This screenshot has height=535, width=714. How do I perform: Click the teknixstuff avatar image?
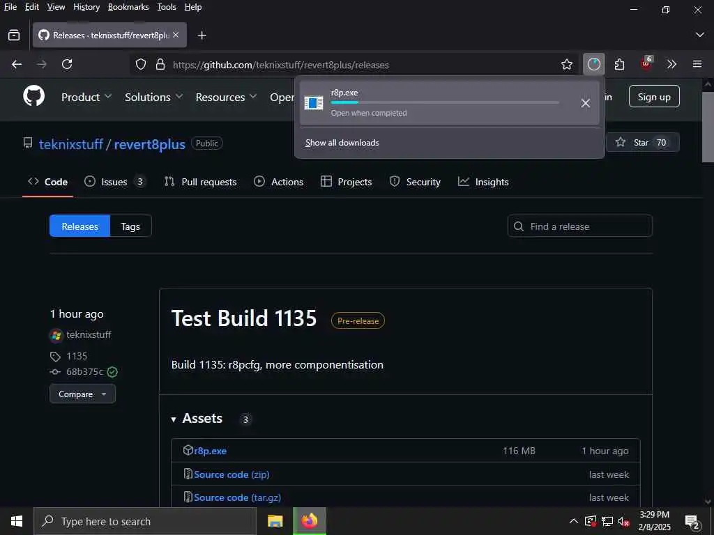[56, 335]
